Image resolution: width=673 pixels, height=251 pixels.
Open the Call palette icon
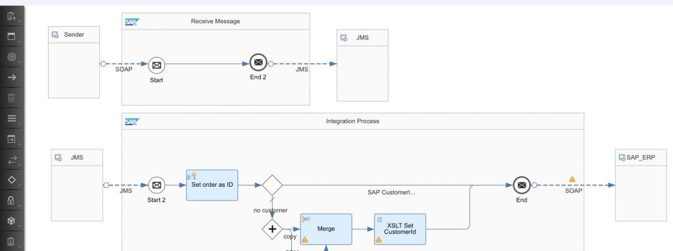click(12, 139)
